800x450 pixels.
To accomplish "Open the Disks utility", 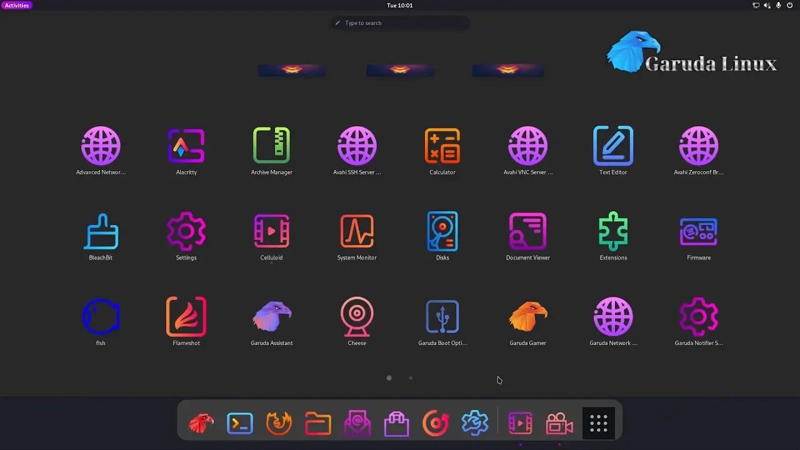I will 442,232.
